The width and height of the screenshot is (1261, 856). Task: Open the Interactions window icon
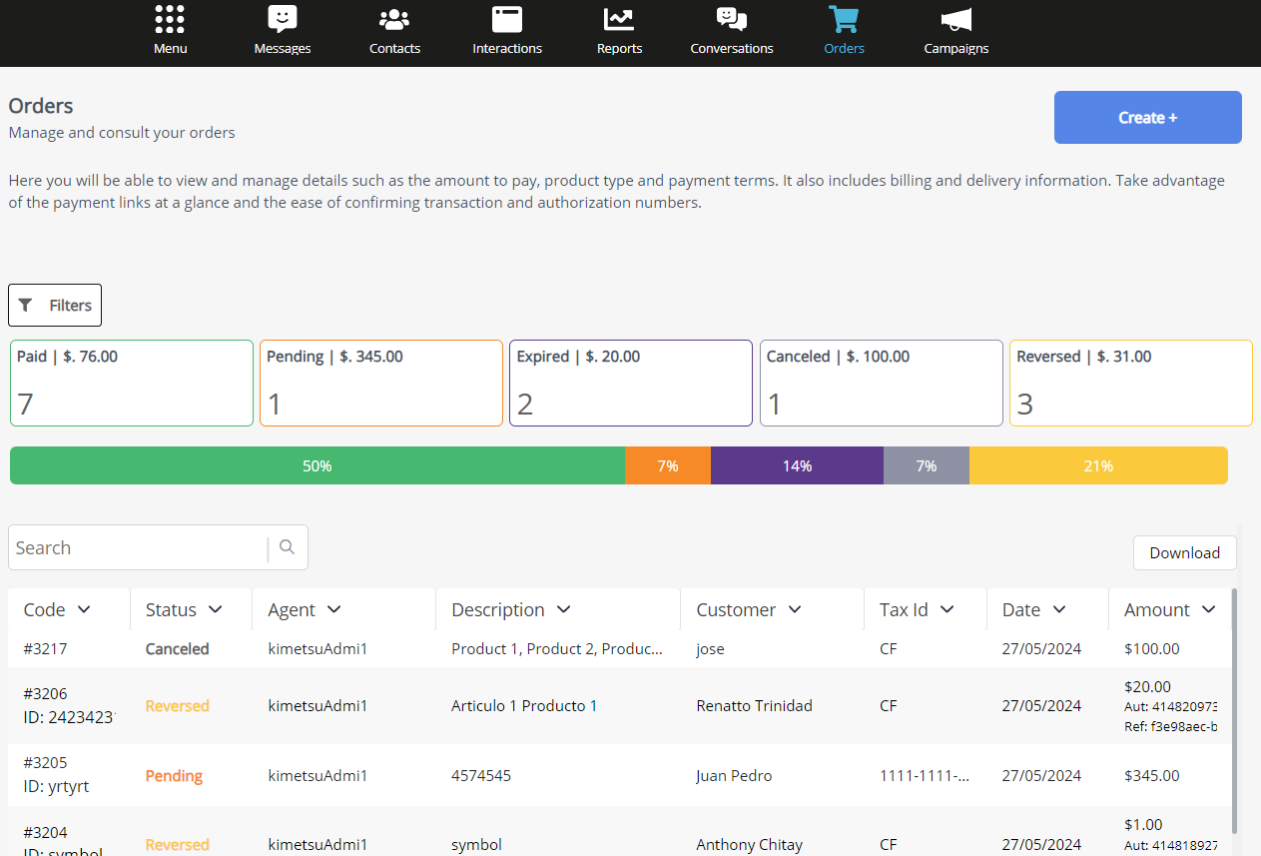click(507, 20)
